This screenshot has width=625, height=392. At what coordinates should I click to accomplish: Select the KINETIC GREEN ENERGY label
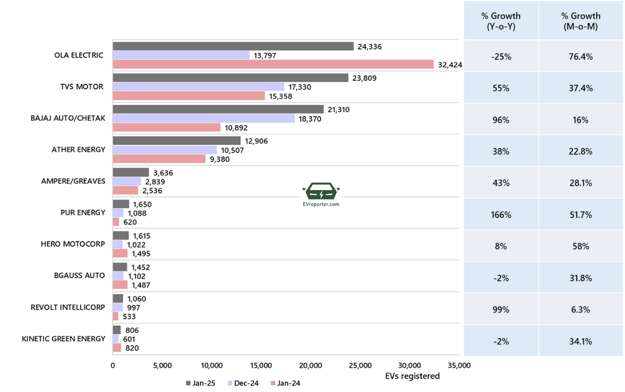pyautogui.click(x=63, y=338)
